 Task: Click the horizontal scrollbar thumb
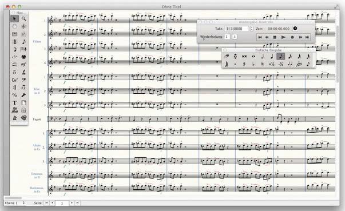tap(13, 198)
